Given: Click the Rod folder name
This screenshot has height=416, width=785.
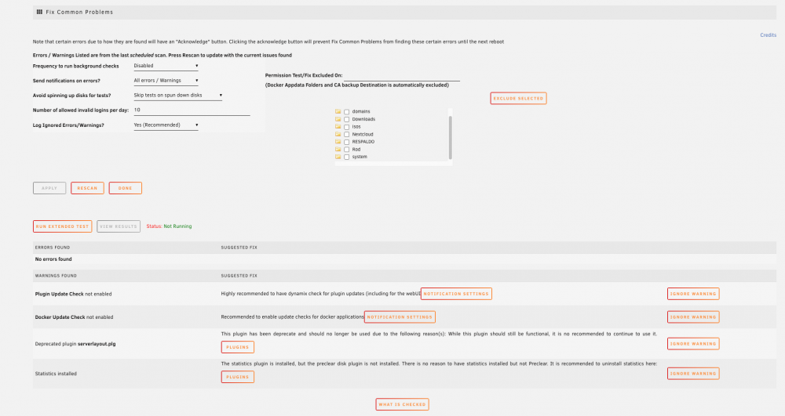Looking at the screenshot, I should coord(356,150).
